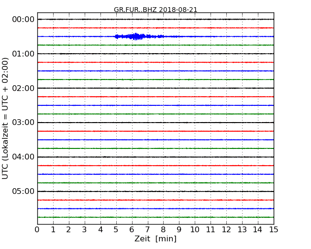Click x-axis tick label 10
The height and width of the screenshot is (249, 311).
tap(195, 230)
